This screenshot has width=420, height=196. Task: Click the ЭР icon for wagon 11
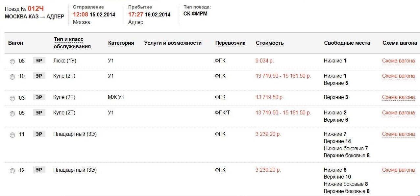pyautogui.click(x=39, y=134)
